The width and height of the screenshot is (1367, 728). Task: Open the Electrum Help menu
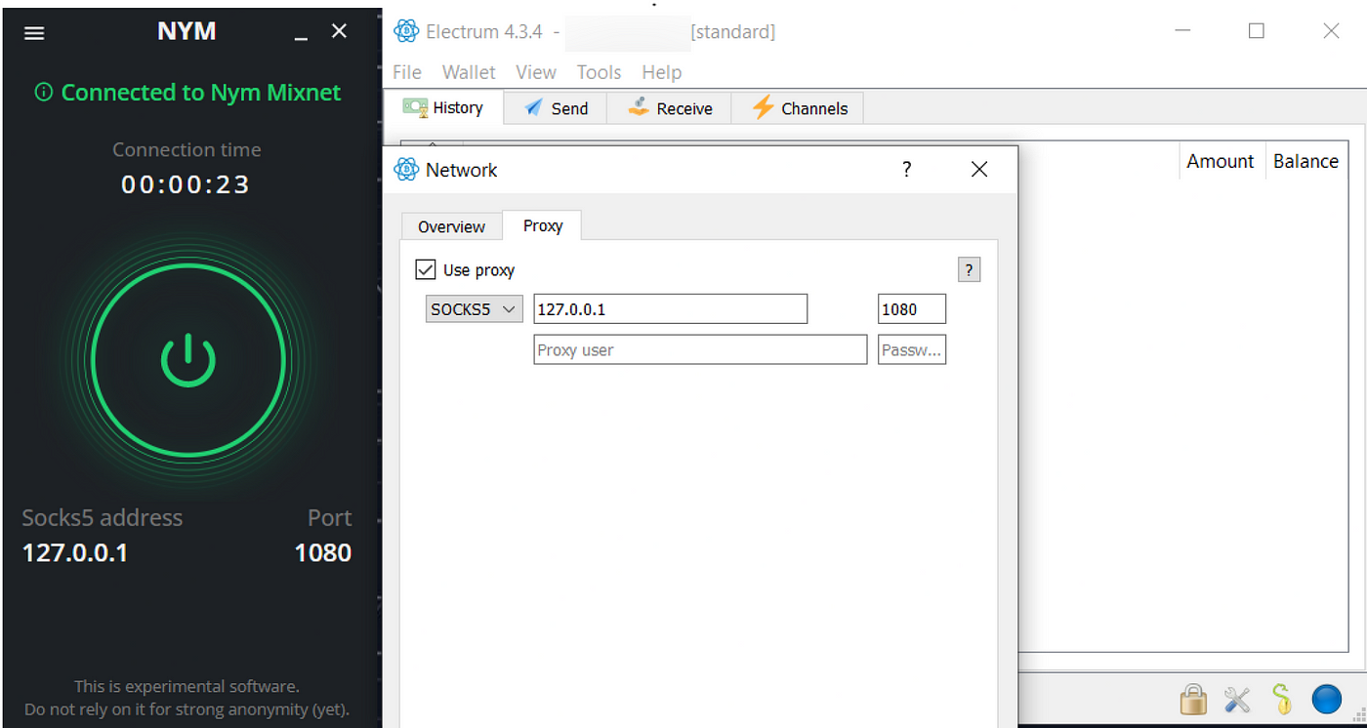click(x=662, y=72)
